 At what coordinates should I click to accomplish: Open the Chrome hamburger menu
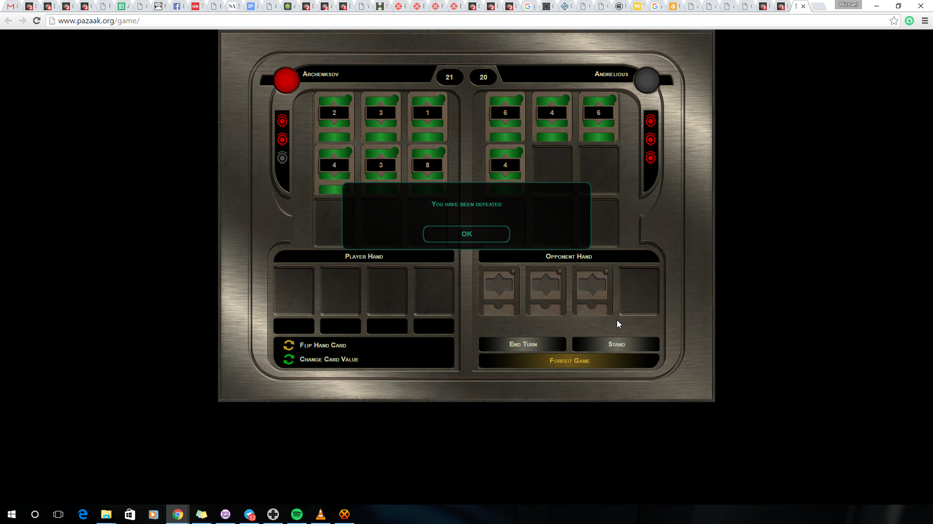tap(925, 20)
